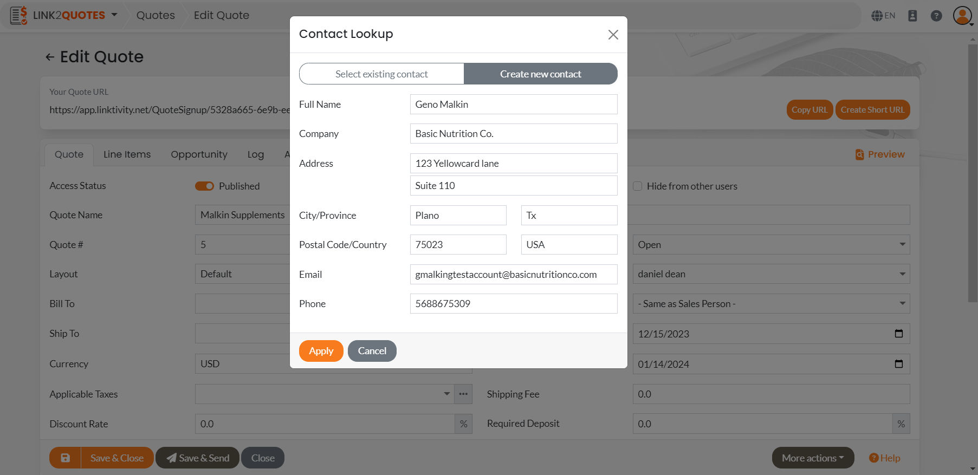Create a short URL for the quote

[x=872, y=110]
